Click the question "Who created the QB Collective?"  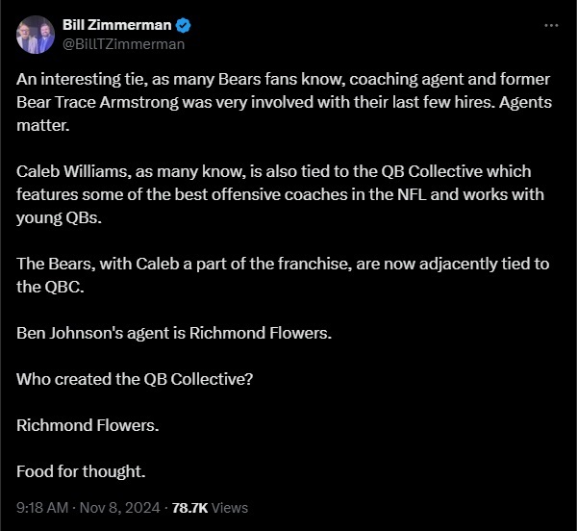[135, 379]
